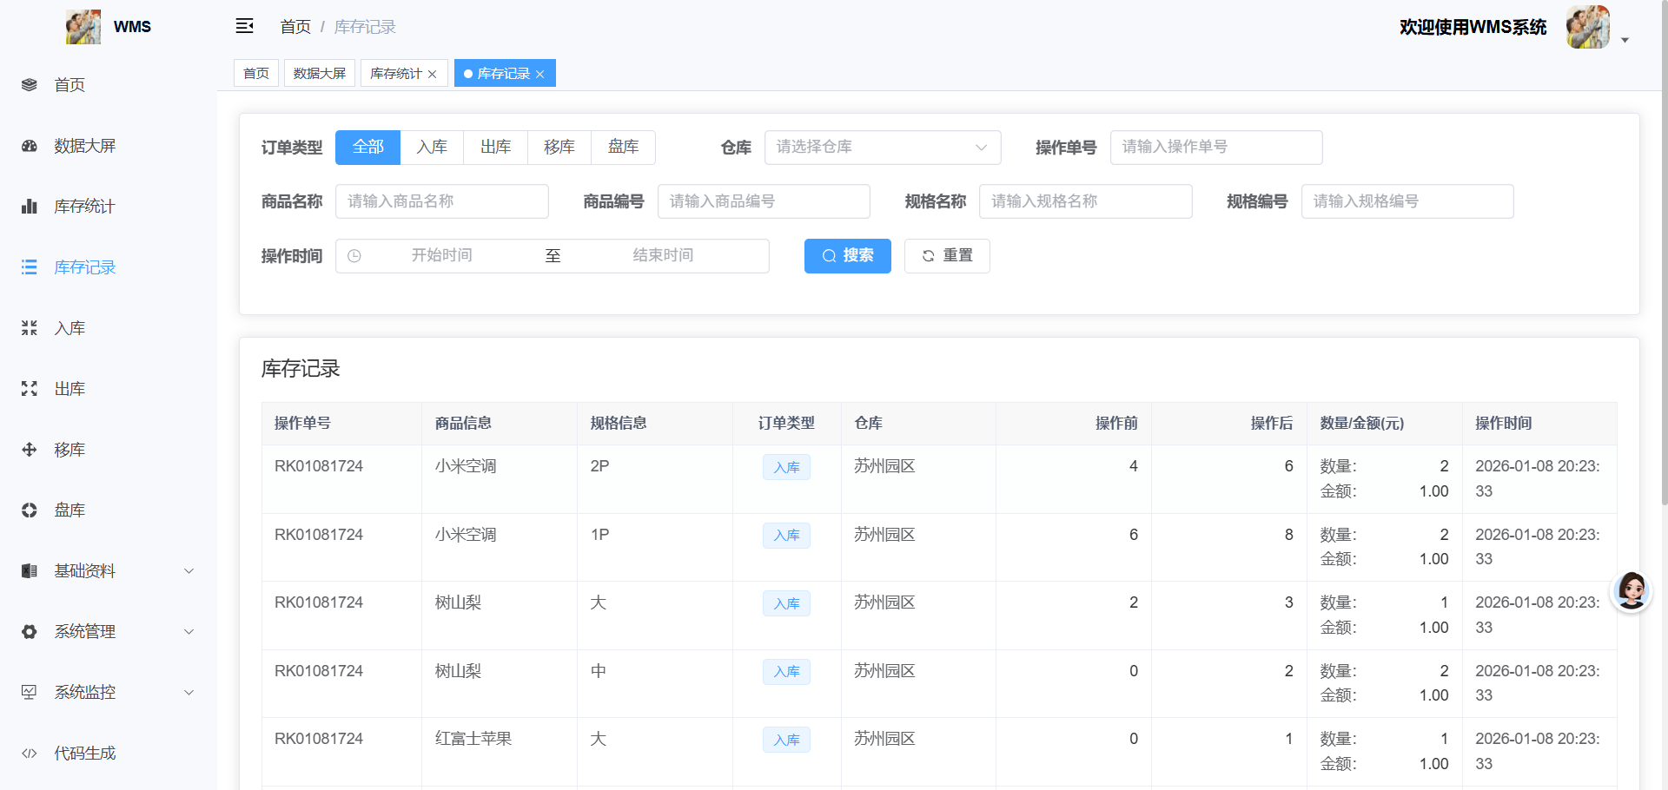Screen dimensions: 1668x790
Task: Collapse the sidebar with hamburger icon
Action: [244, 26]
